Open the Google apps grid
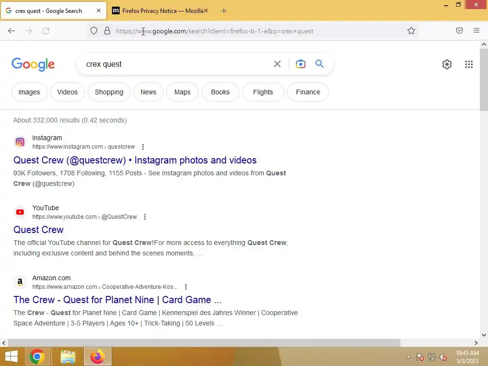This screenshot has width=488, height=366. click(x=469, y=64)
